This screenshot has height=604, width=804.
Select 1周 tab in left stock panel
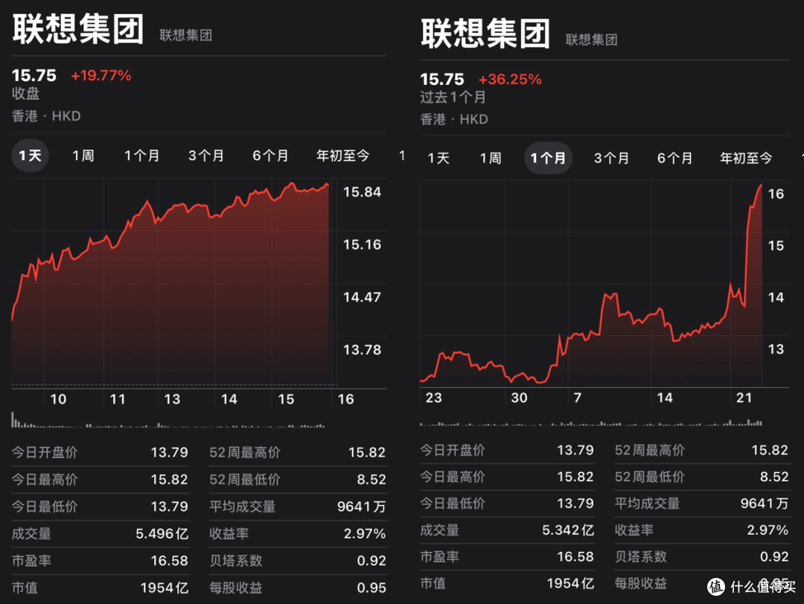[83, 156]
